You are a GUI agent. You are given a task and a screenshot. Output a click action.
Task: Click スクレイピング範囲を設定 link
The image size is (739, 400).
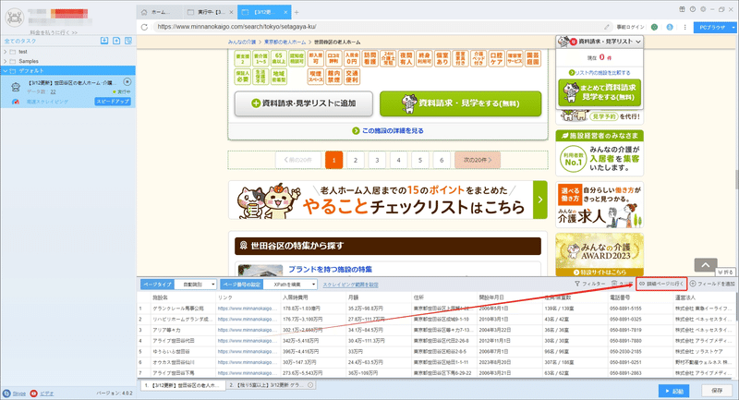(x=350, y=285)
